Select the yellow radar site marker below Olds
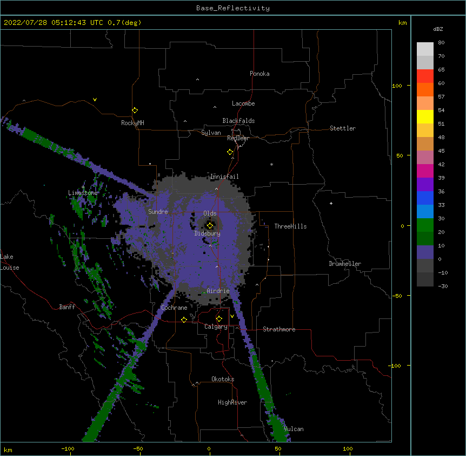Viewport: 466px width, 456px height. 210,226
